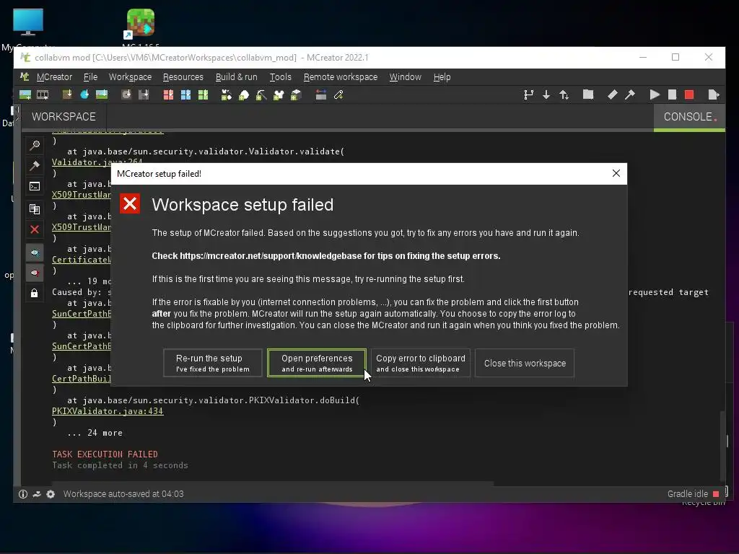The image size is (739, 554).
Task: Click the pull changes down arrow icon
Action: pos(546,94)
